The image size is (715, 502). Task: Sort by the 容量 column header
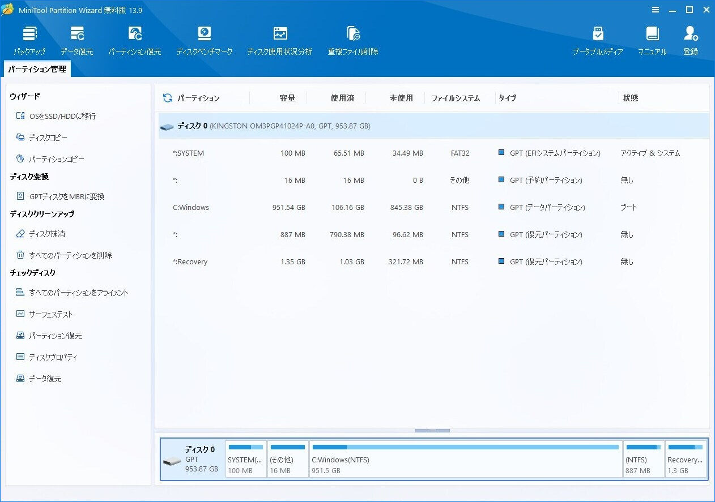click(x=287, y=98)
